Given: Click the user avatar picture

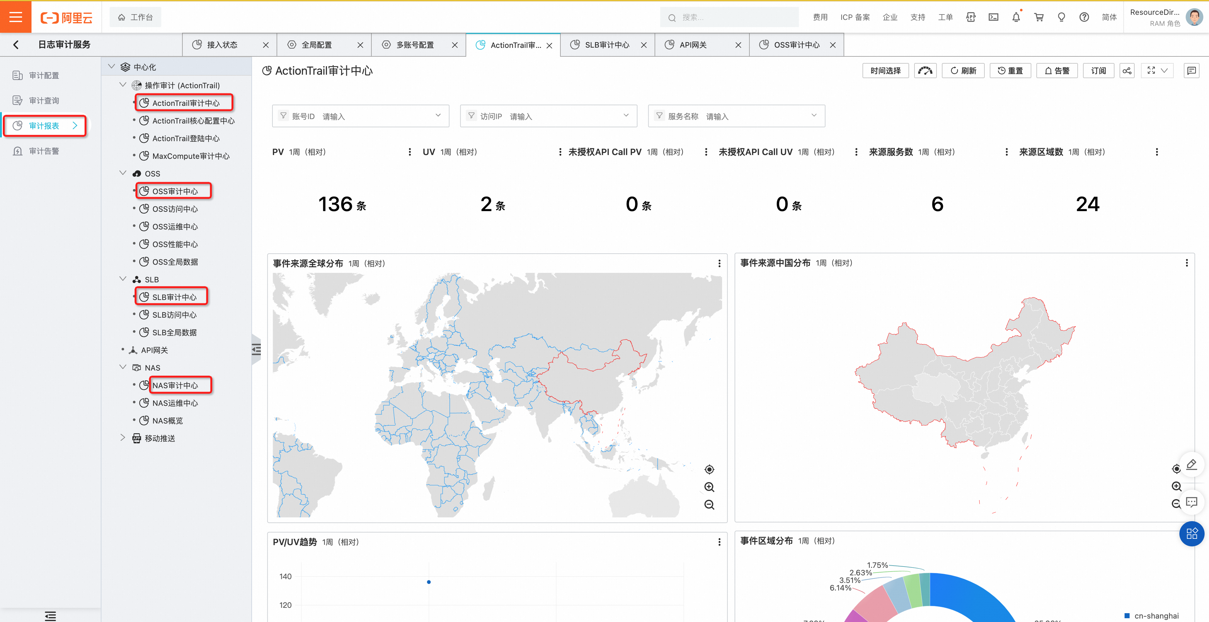Looking at the screenshot, I should coord(1195,17).
